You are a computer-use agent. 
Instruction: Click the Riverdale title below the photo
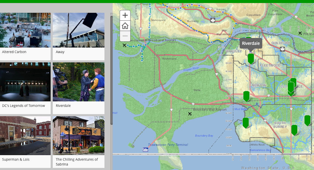[x=63, y=106]
